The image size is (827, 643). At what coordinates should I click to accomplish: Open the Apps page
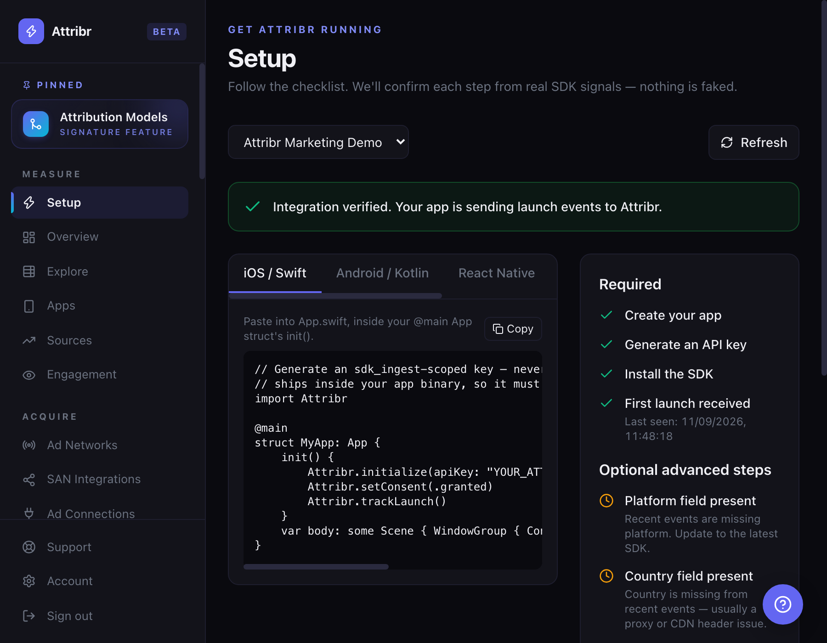[100, 306]
